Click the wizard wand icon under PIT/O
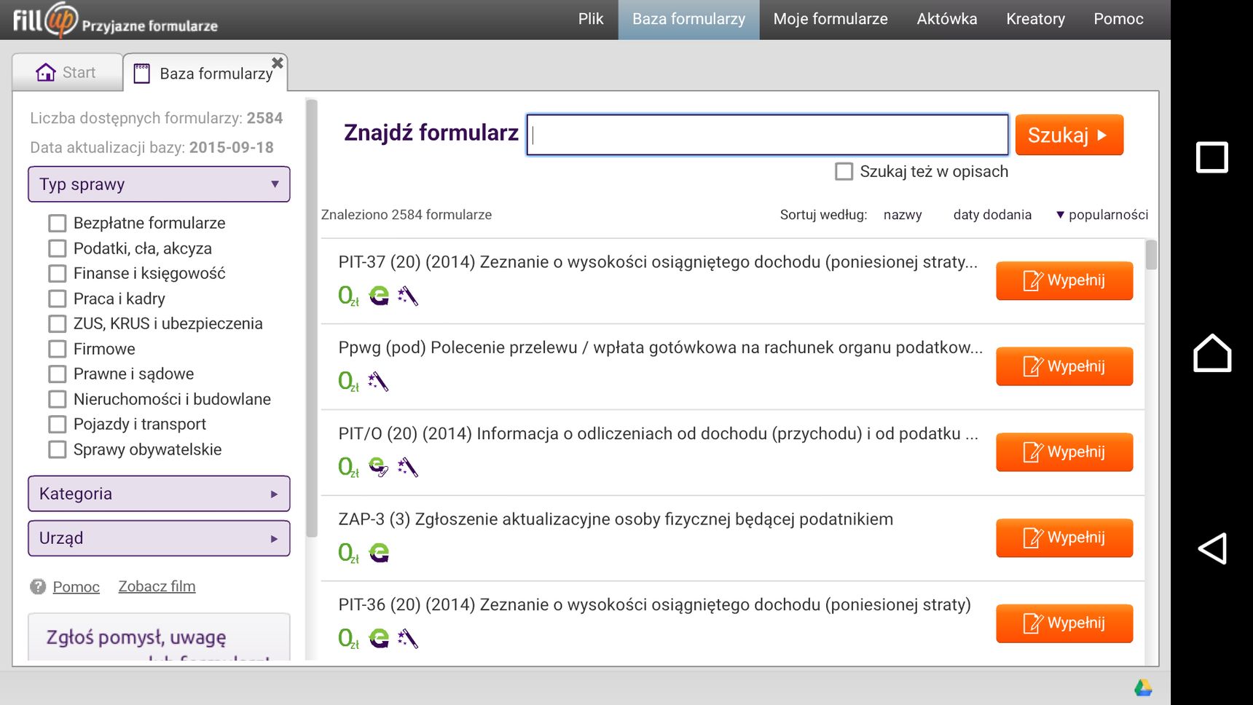1253x705 pixels. point(408,467)
